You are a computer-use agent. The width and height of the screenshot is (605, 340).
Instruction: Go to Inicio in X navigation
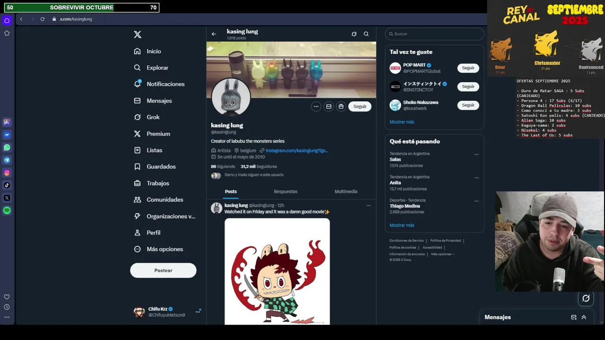tap(147, 51)
